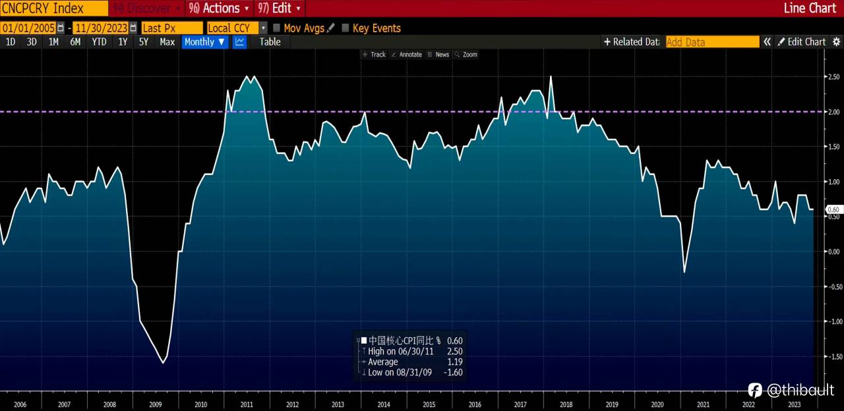Click the Last Px field

point(171,28)
